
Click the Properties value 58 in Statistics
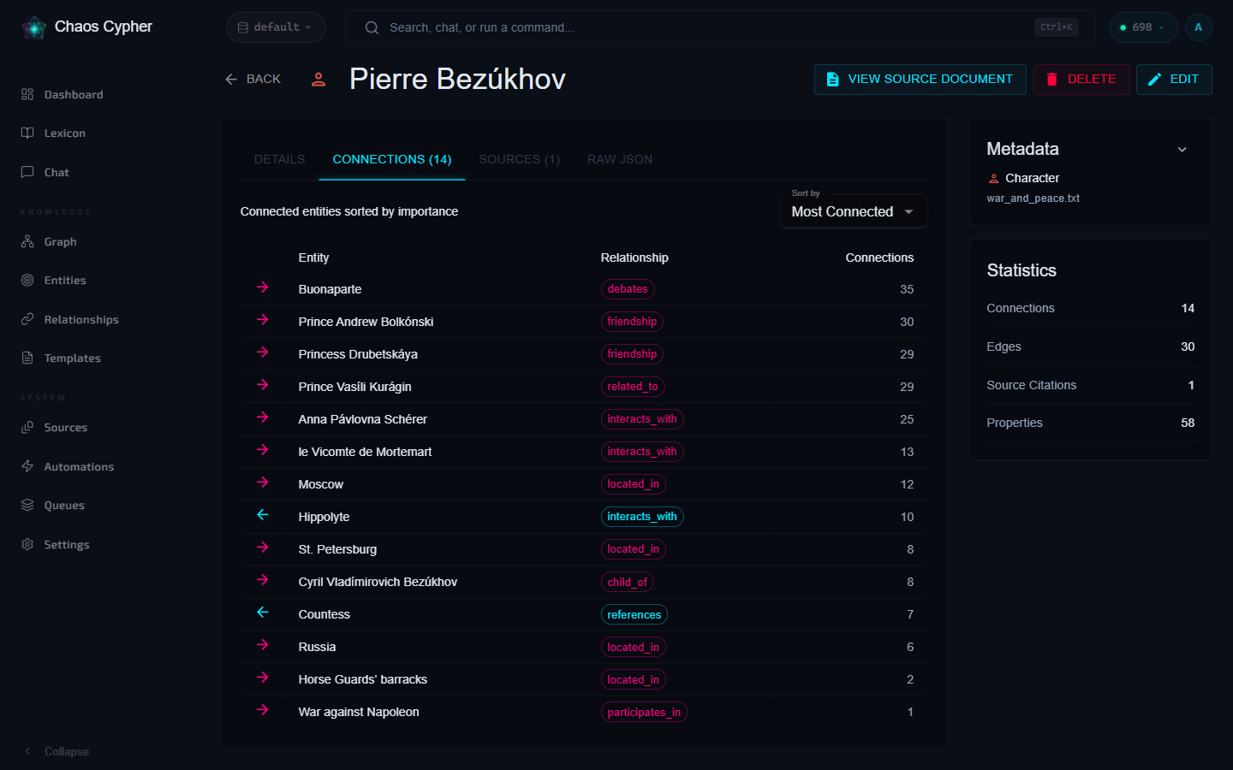(x=1188, y=423)
